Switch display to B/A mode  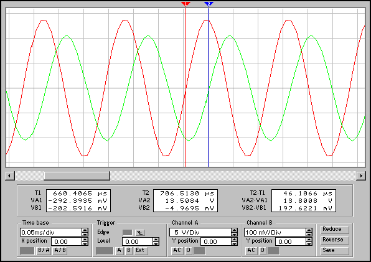pyautogui.click(x=44, y=250)
